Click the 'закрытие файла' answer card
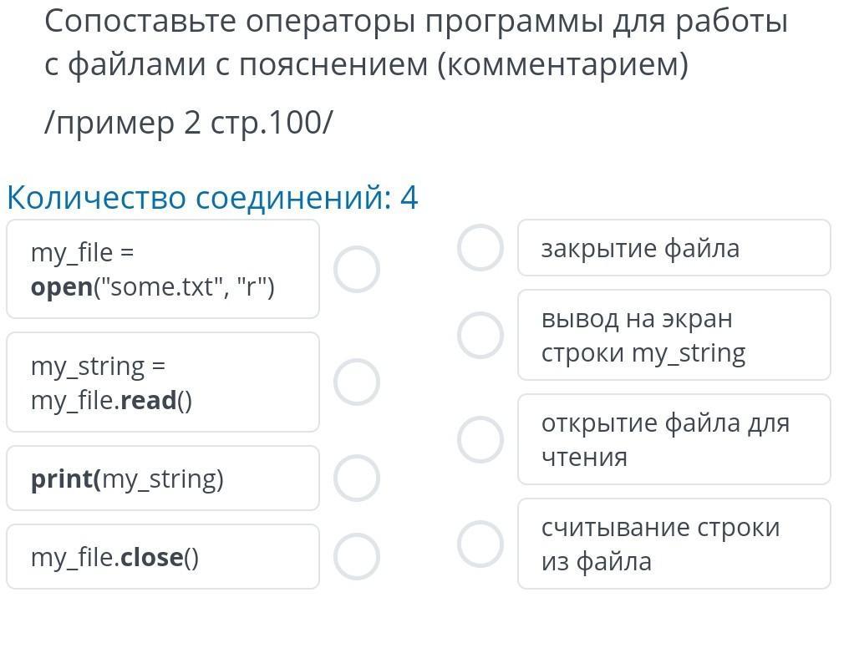 tap(674, 248)
